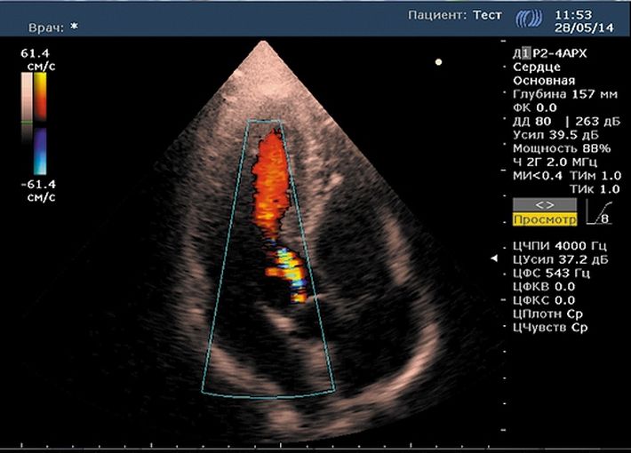Click the <> arrows selector button
Viewport: 631px width, 453px height.
(545, 203)
